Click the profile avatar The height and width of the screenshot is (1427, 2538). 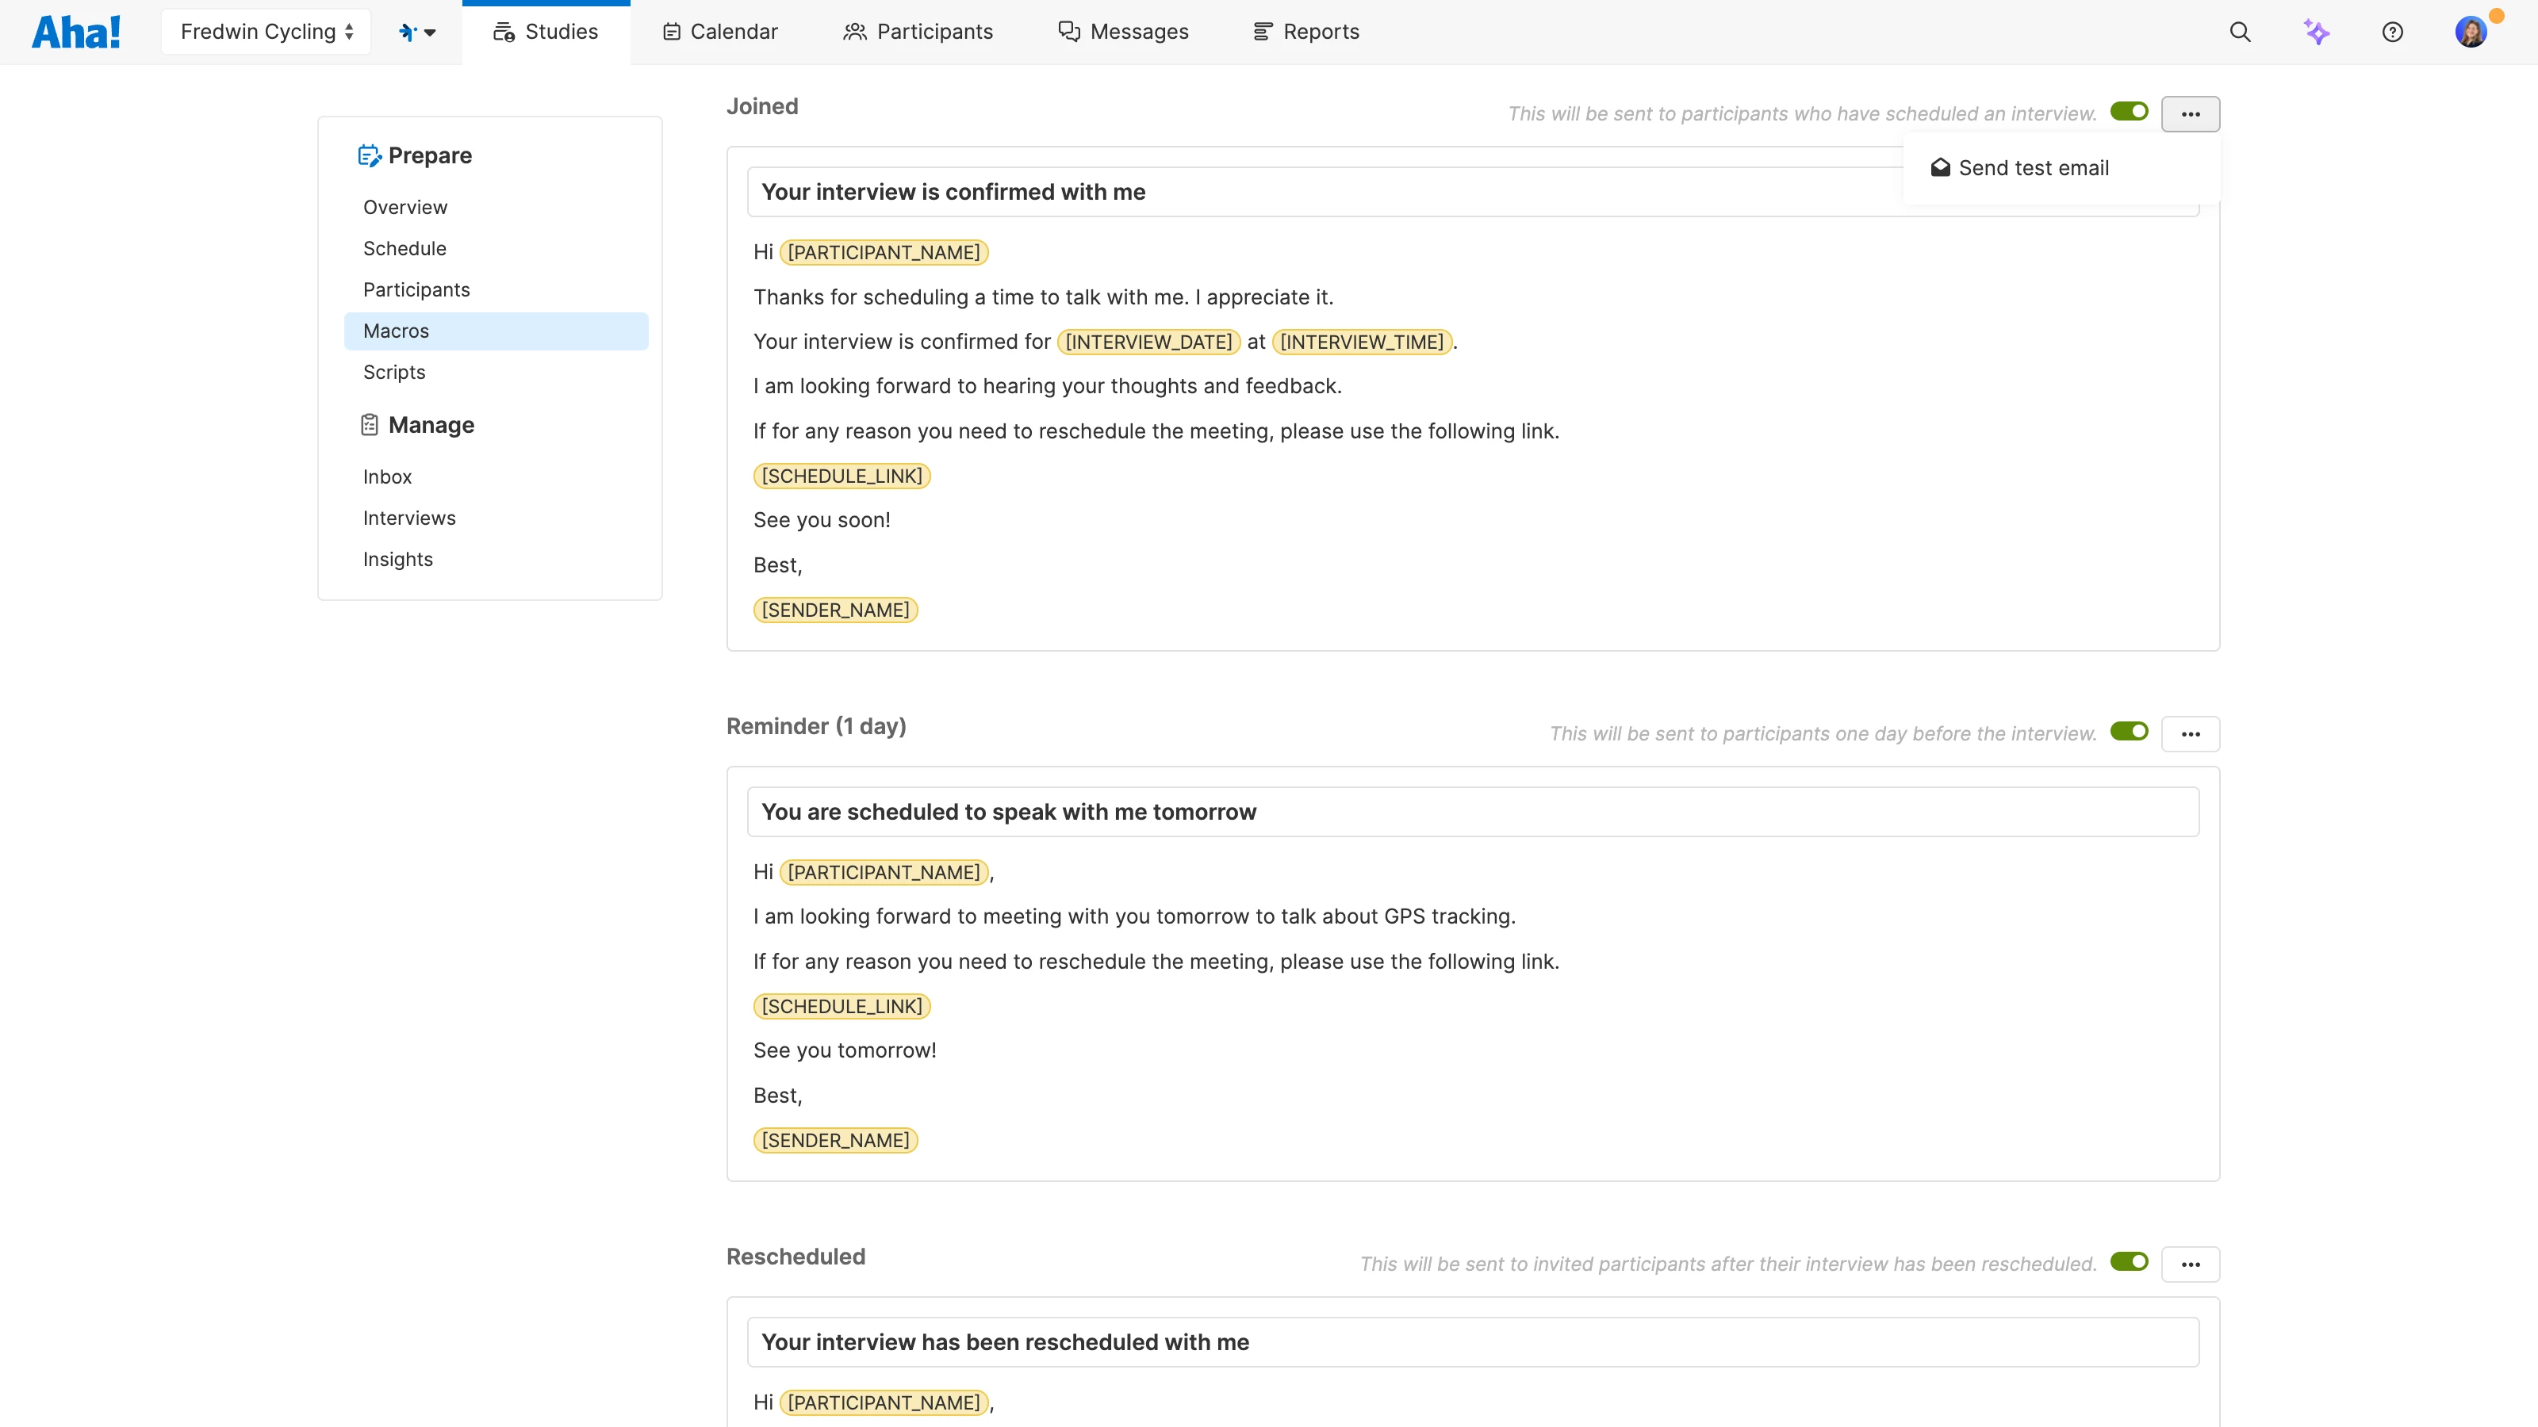click(2472, 31)
